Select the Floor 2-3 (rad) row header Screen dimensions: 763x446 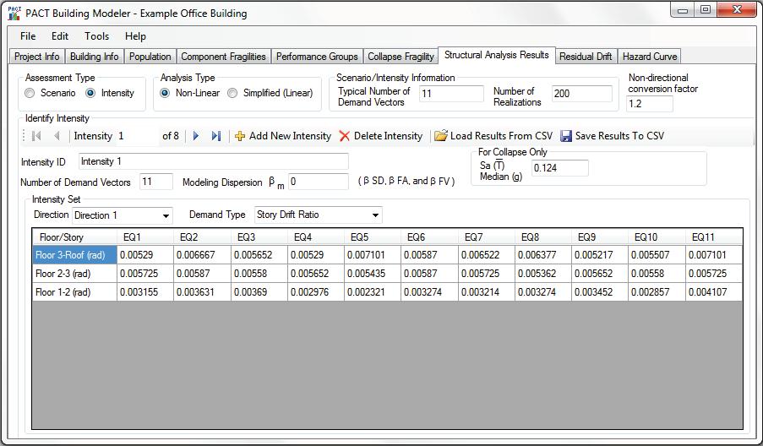pos(74,274)
